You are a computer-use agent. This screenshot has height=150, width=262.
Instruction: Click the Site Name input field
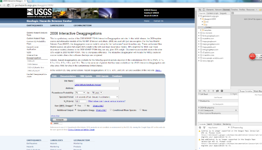tap(97, 81)
